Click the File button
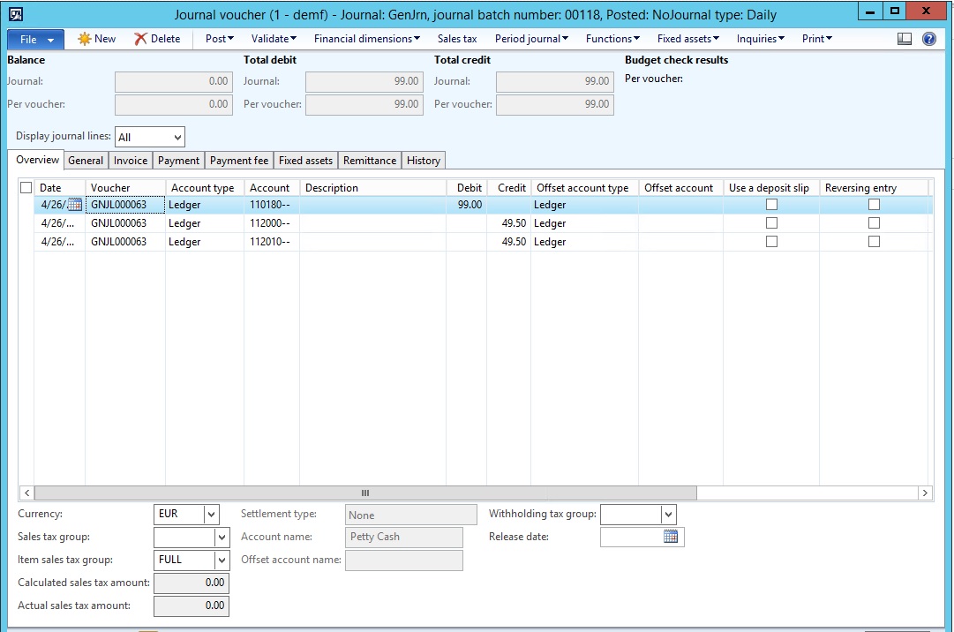The image size is (954, 632). coord(35,39)
